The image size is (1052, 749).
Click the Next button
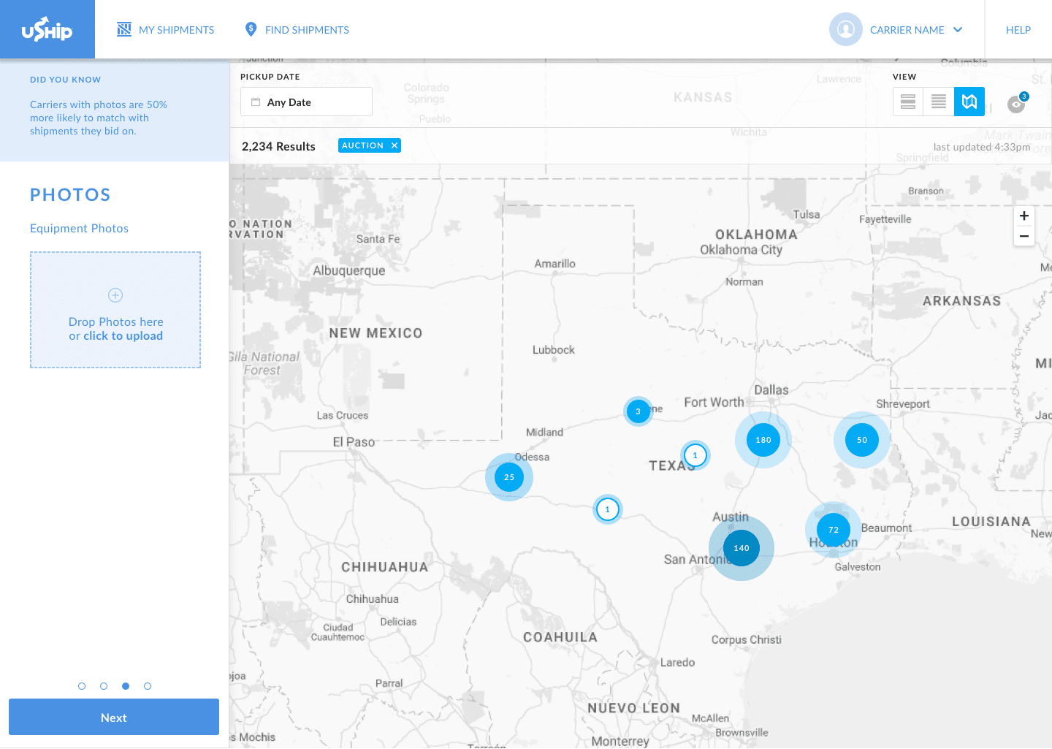[114, 717]
